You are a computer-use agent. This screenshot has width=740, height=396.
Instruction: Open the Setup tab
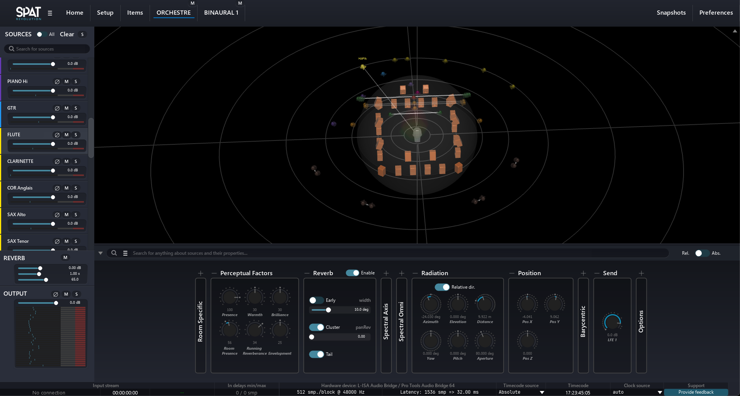105,13
